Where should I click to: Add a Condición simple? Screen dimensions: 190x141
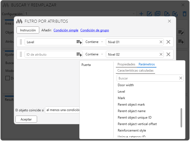click(x=66, y=30)
